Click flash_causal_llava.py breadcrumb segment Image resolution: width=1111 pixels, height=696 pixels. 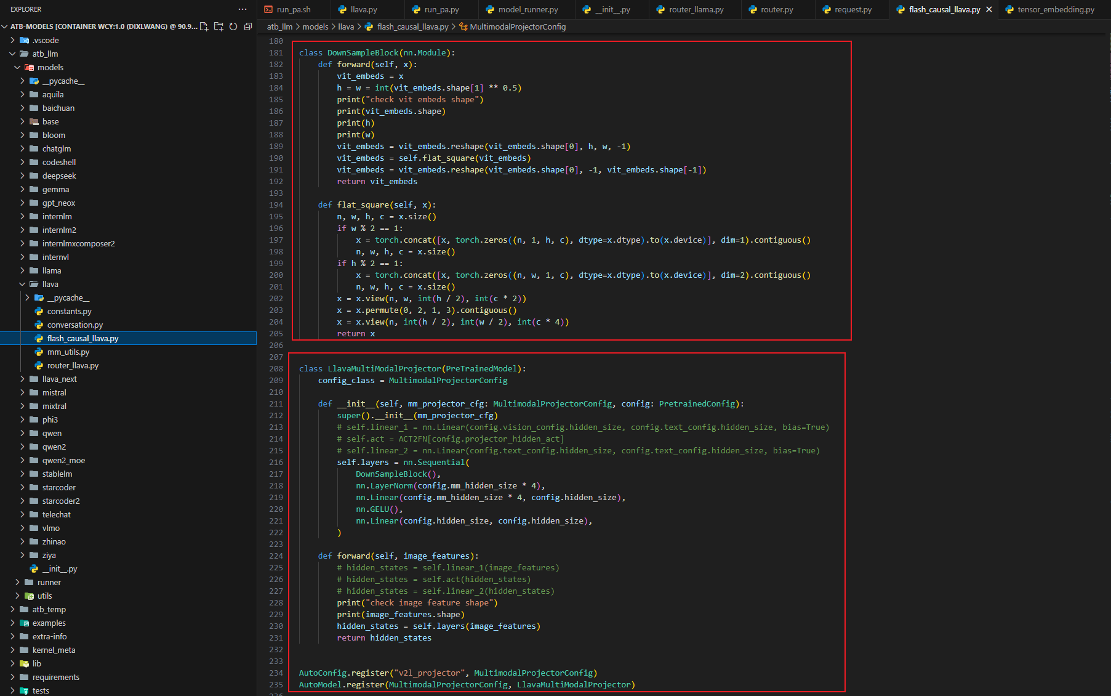click(x=412, y=26)
